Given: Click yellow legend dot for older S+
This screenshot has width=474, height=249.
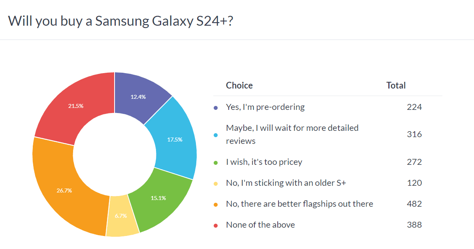Looking at the screenshot, I should coord(215,183).
